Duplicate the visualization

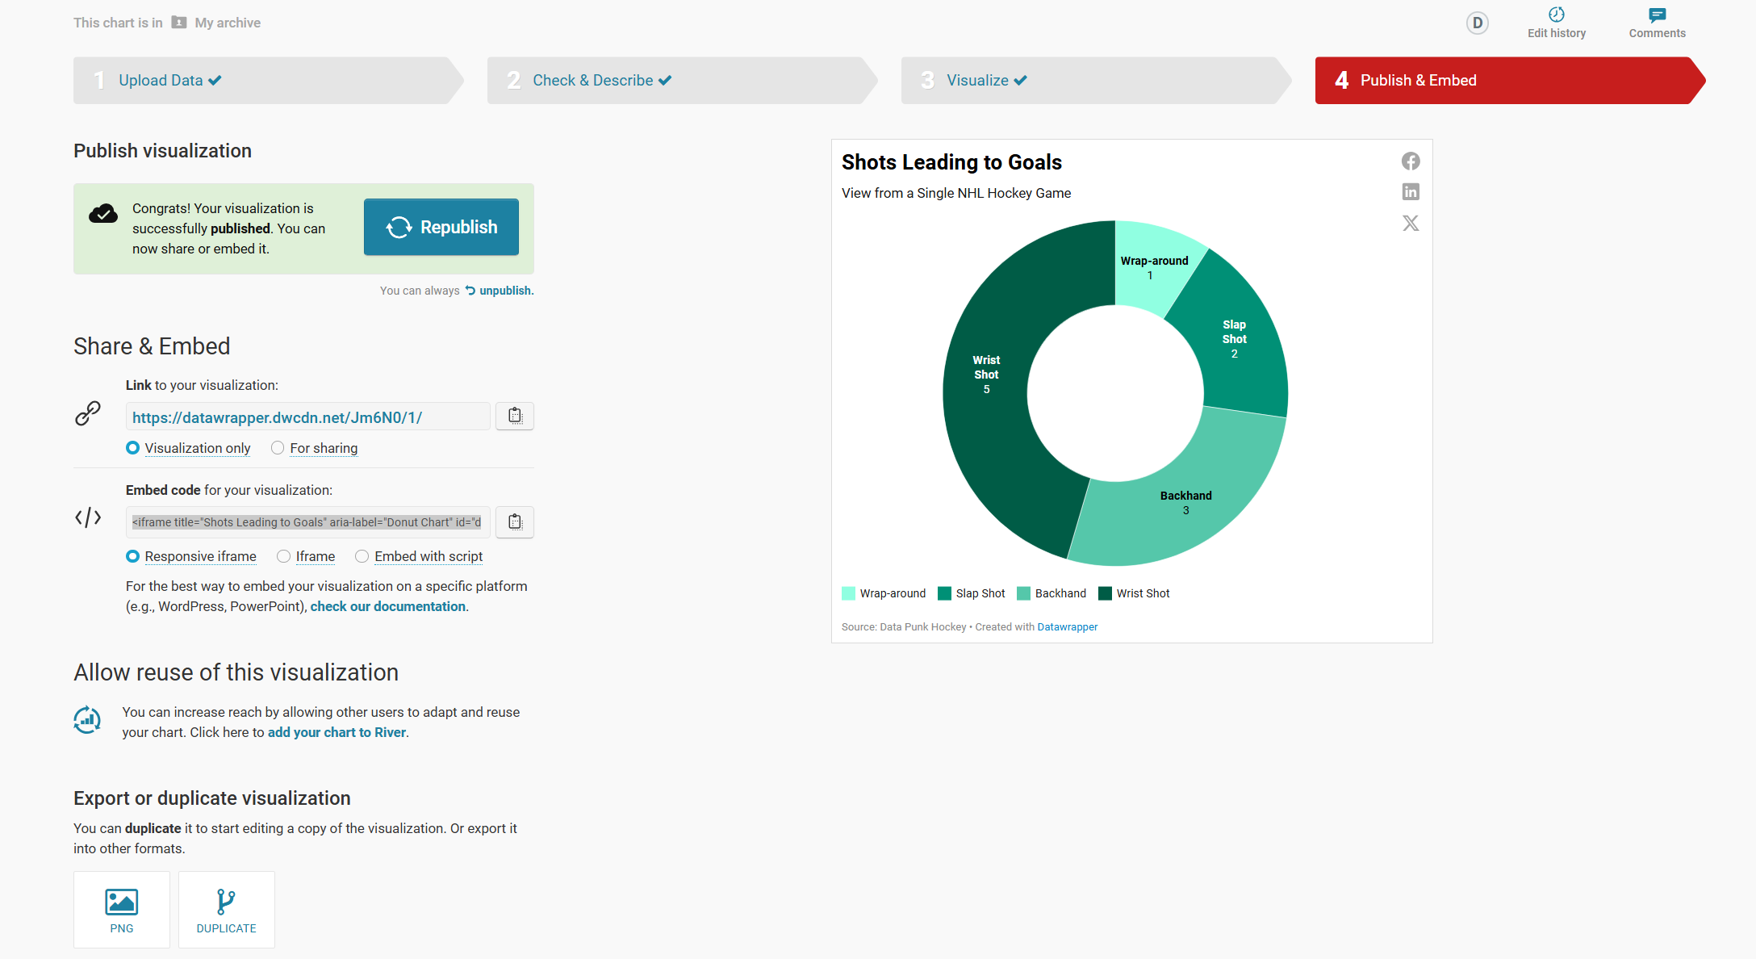pos(227,910)
